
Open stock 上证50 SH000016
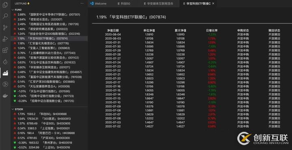[49, 148]
